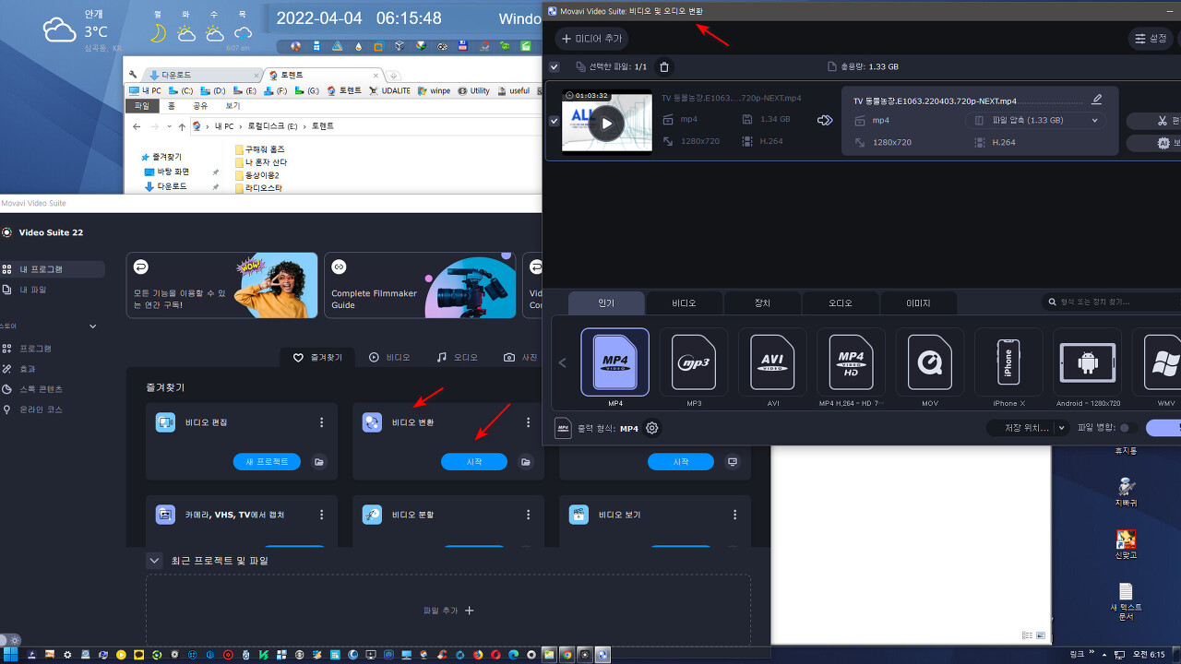Pick the Android 1280x720 device preset
The height and width of the screenshot is (664, 1181).
(1088, 362)
